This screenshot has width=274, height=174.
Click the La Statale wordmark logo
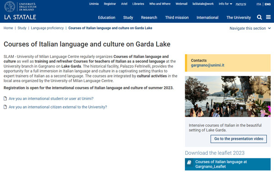[20, 17]
